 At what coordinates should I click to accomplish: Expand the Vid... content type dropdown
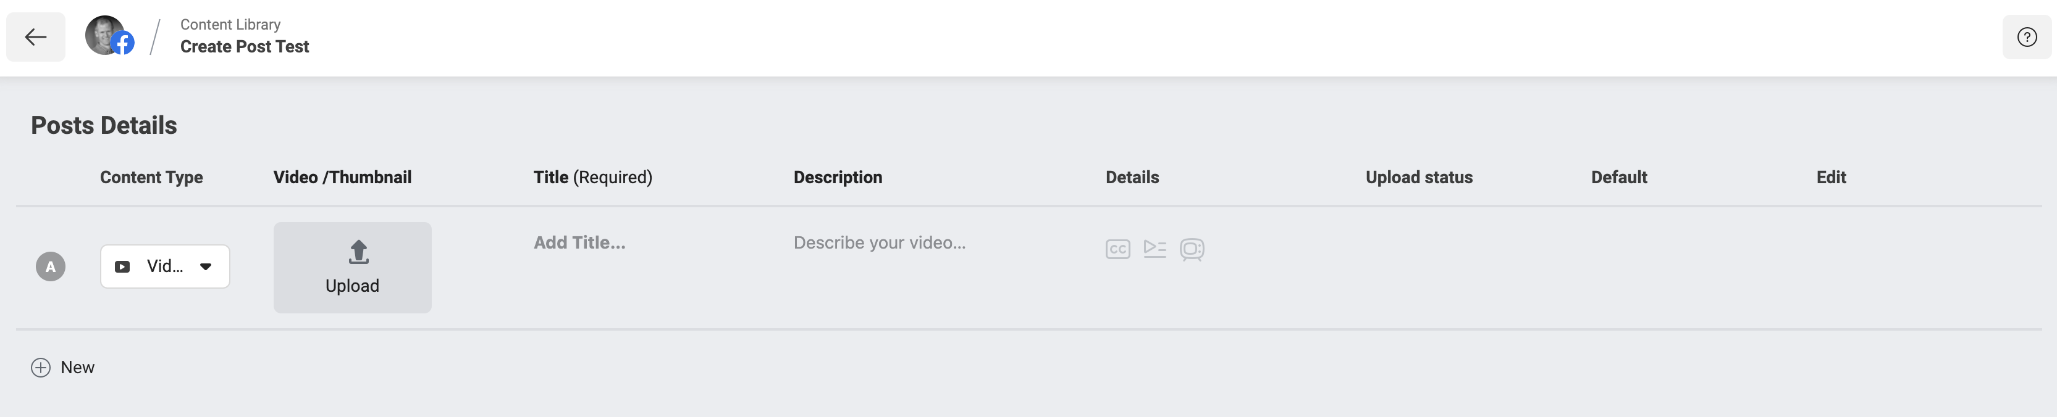tap(166, 266)
